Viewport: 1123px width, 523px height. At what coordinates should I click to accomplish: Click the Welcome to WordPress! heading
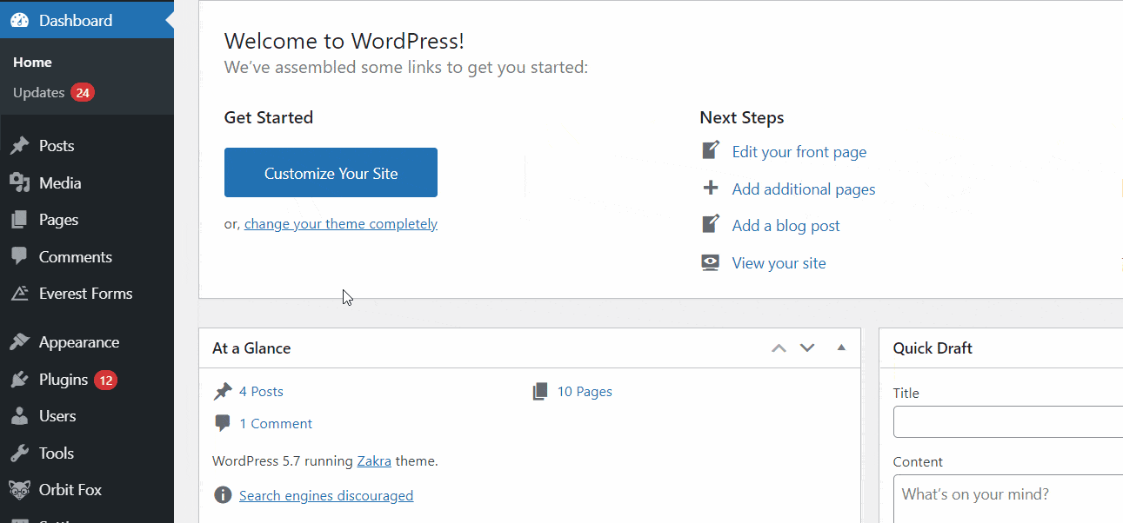pyautogui.click(x=344, y=41)
